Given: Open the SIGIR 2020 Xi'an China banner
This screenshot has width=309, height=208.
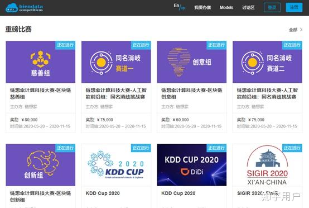Looking at the screenshot, I should [x=267, y=165].
